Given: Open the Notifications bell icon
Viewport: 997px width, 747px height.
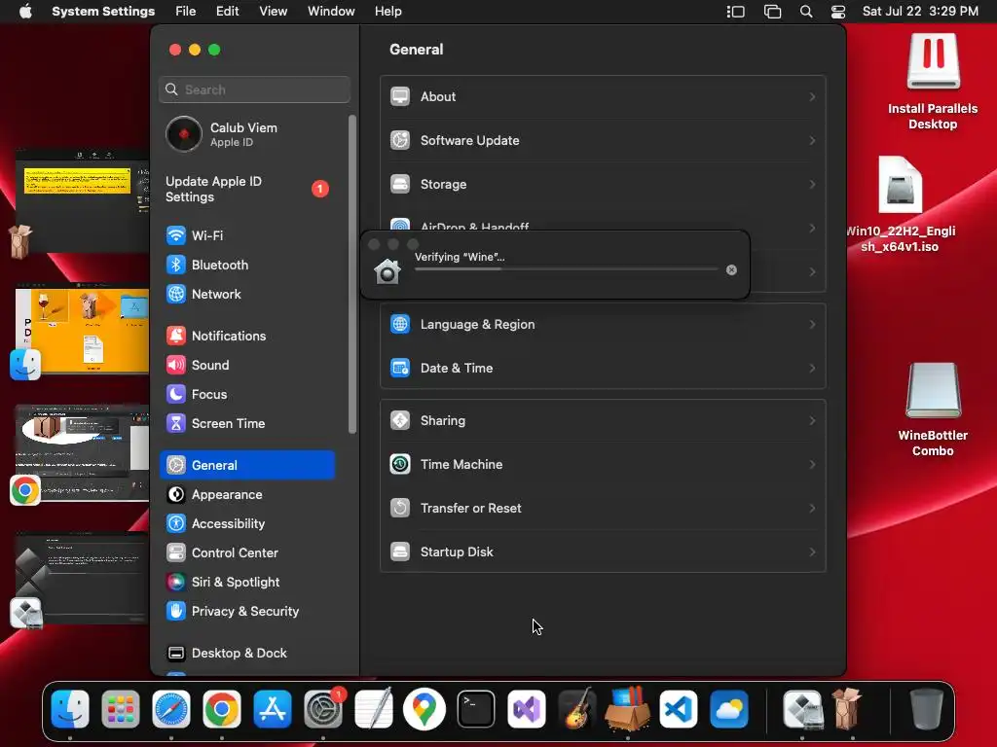Looking at the screenshot, I should (176, 336).
